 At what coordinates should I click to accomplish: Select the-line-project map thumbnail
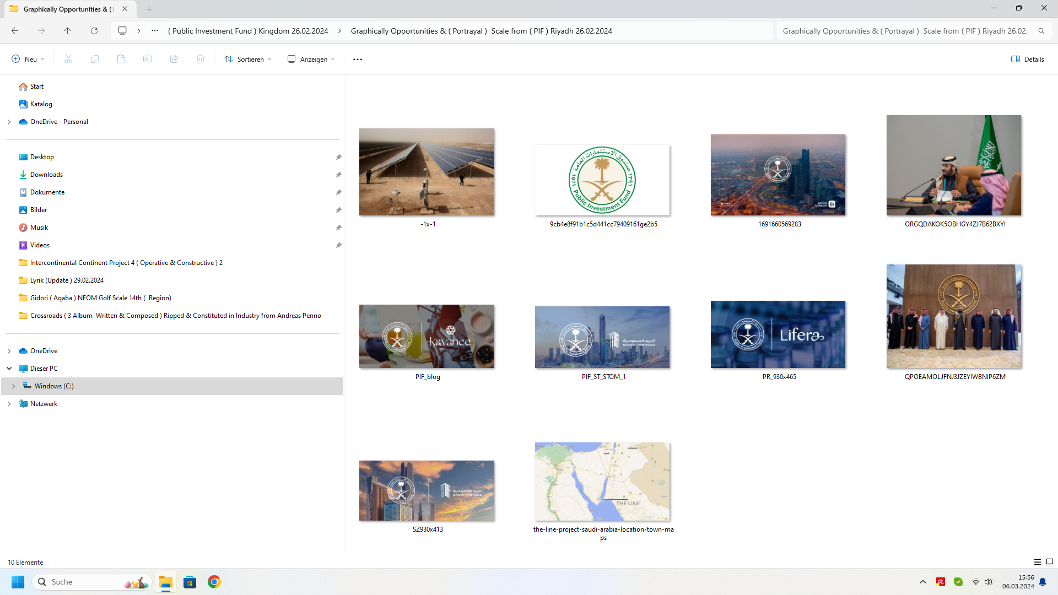[x=602, y=482]
